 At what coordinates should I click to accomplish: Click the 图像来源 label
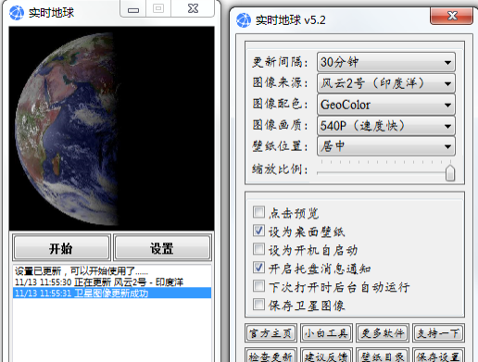[x=280, y=82]
